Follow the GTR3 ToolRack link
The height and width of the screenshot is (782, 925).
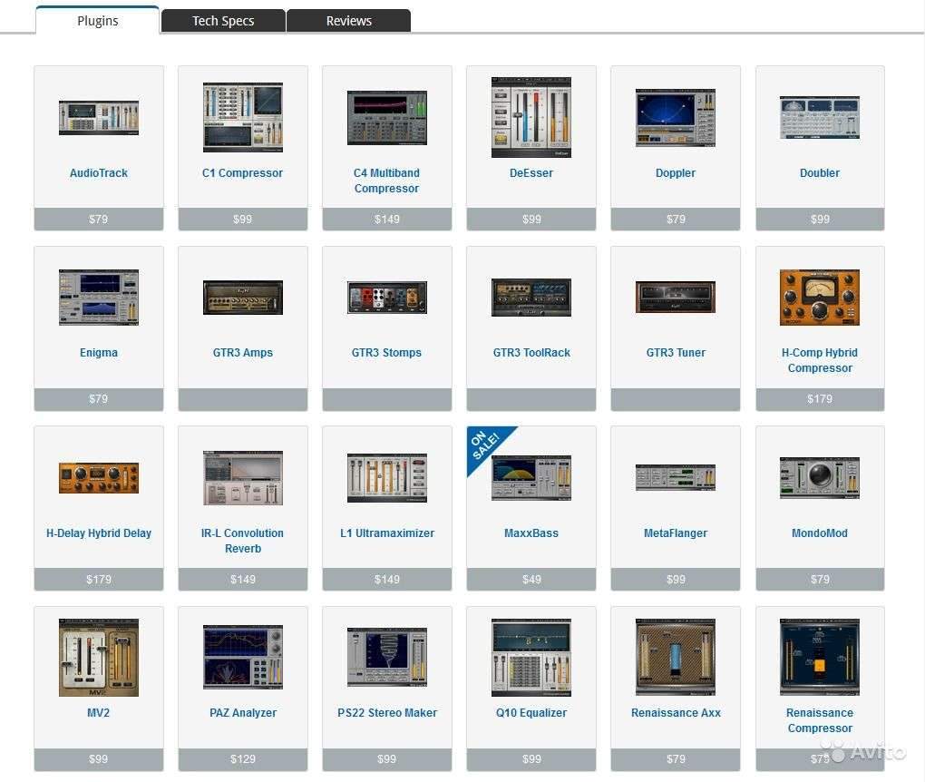(531, 353)
